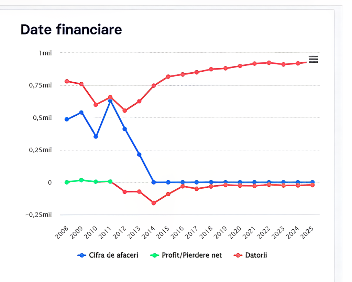Select the 2011 Cifra de afaceri blue peak point
The height and width of the screenshot is (282, 352).
tap(110, 101)
